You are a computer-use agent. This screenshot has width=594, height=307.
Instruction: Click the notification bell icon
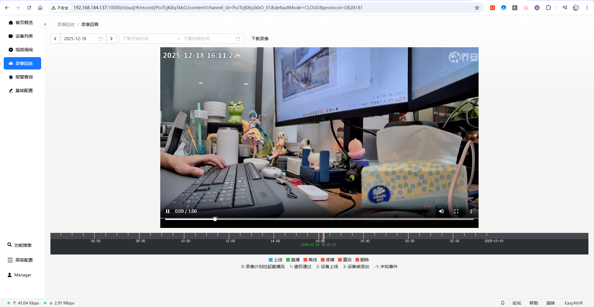tap(503, 303)
